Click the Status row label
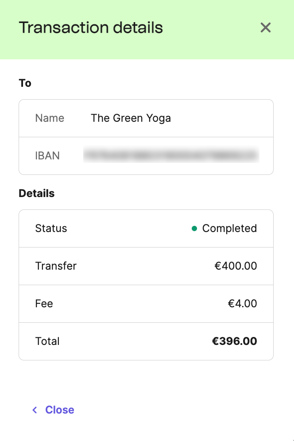The height and width of the screenshot is (441, 294). [51, 228]
